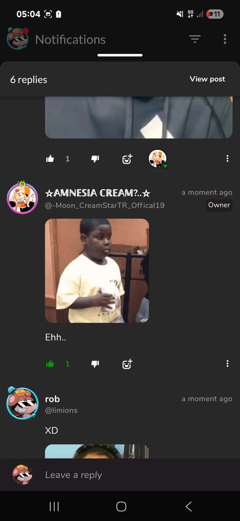Dislike the Ehh.. reply
This screenshot has width=240, height=521.
tap(95, 364)
